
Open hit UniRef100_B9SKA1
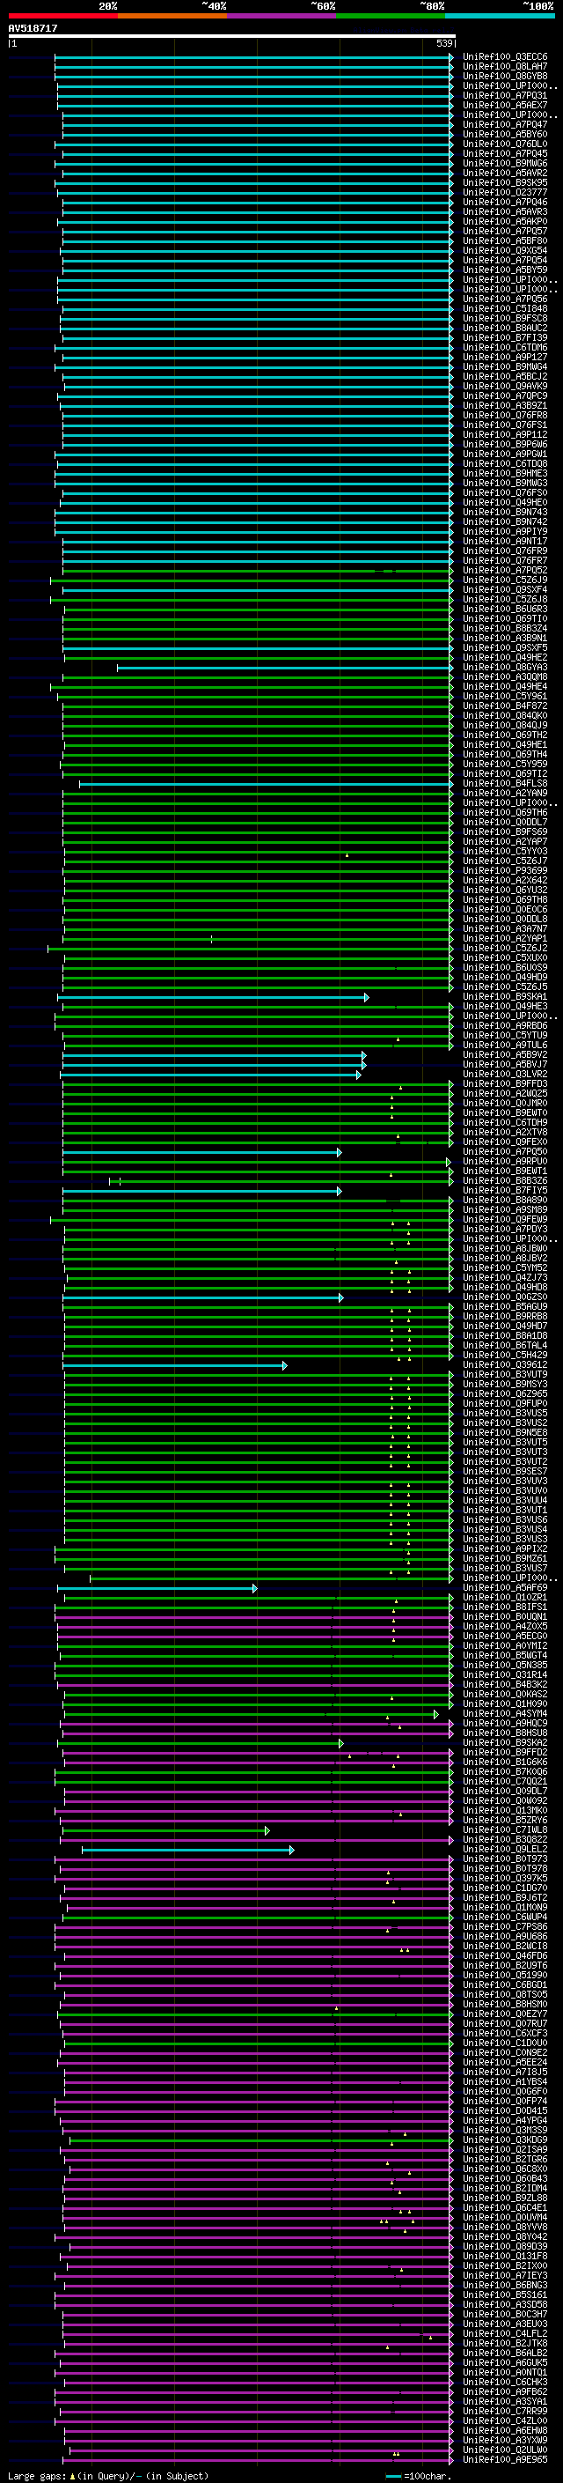[x=504, y=997]
